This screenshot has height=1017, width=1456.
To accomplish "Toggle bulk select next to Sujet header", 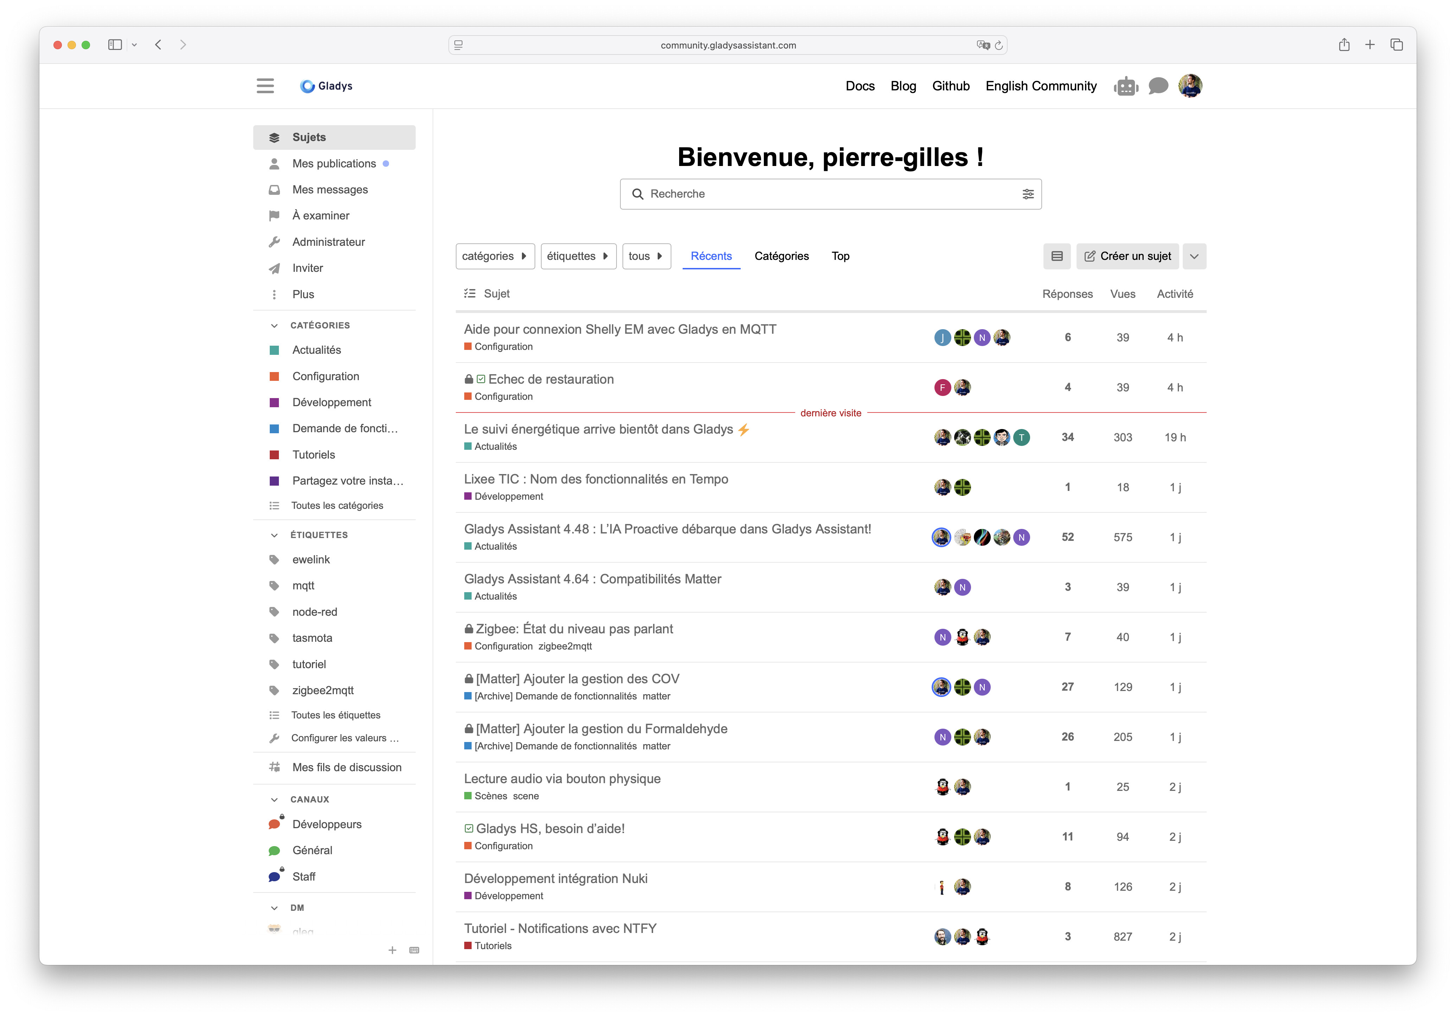I will tap(470, 294).
